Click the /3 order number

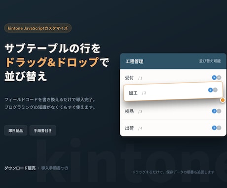(x=140, y=112)
